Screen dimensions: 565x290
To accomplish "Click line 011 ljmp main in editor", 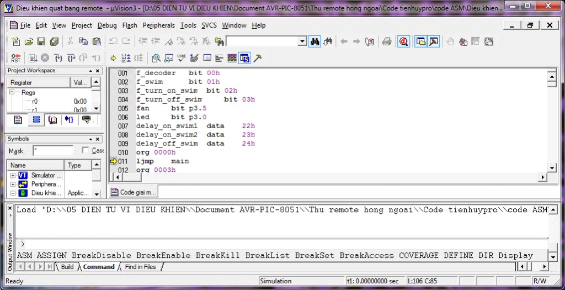I will (163, 161).
